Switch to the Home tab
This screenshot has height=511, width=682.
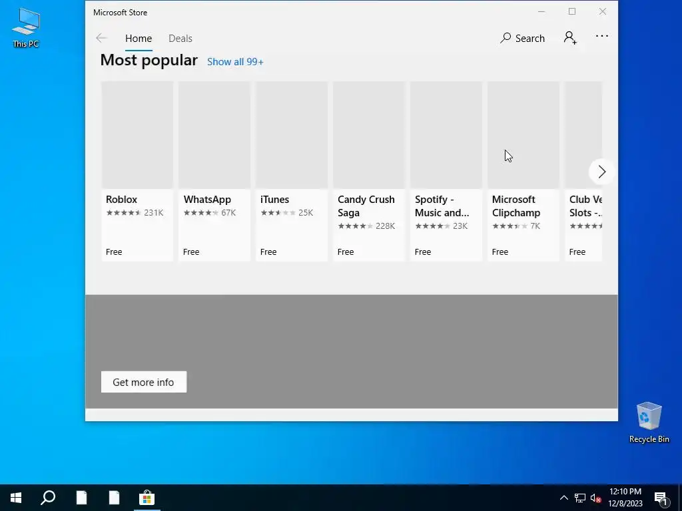tap(139, 38)
